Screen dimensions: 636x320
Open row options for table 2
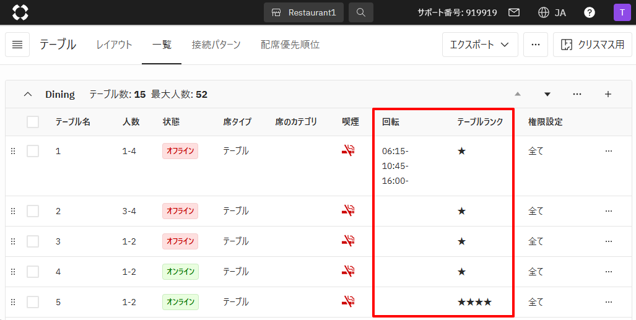coord(608,211)
